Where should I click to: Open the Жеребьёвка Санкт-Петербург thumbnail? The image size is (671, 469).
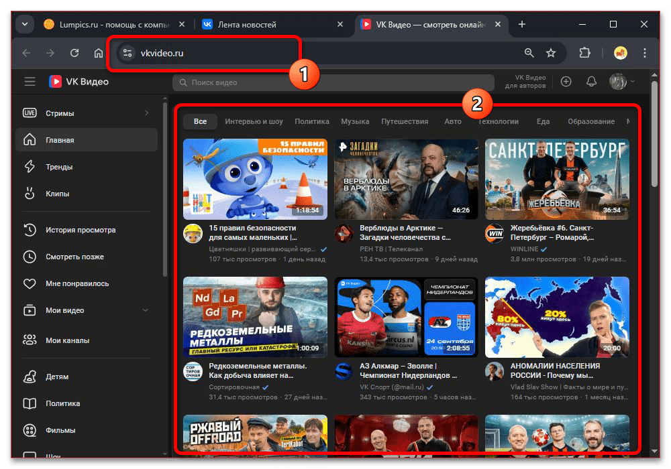[x=557, y=179]
